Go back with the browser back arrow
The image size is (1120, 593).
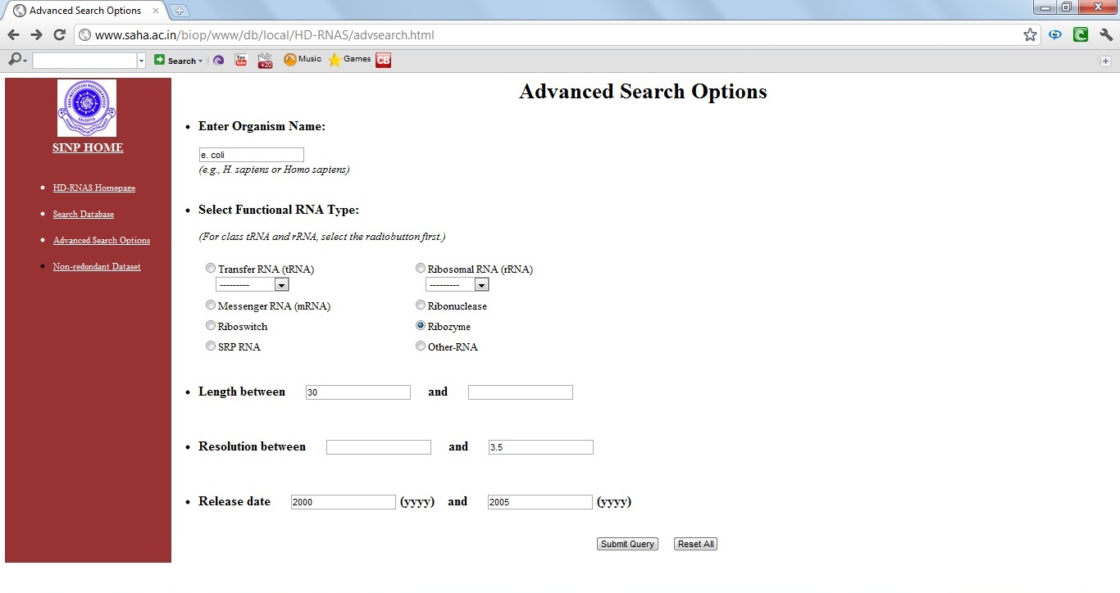tap(13, 34)
